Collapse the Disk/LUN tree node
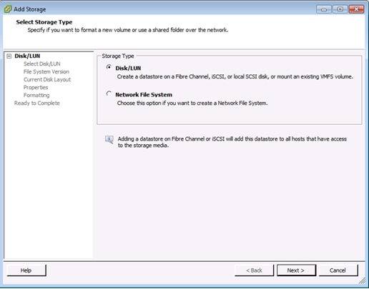369x289 pixels. 9,56
